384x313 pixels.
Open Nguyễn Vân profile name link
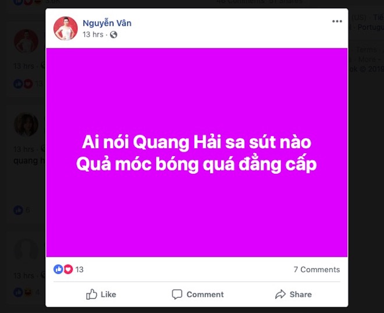[107, 23]
